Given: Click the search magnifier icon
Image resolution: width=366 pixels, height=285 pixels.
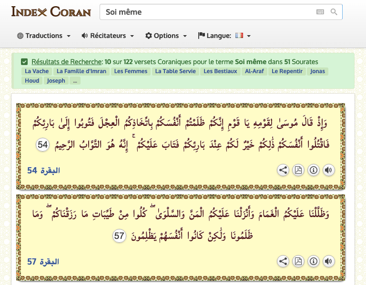Looking at the screenshot, I should tap(334, 12).
